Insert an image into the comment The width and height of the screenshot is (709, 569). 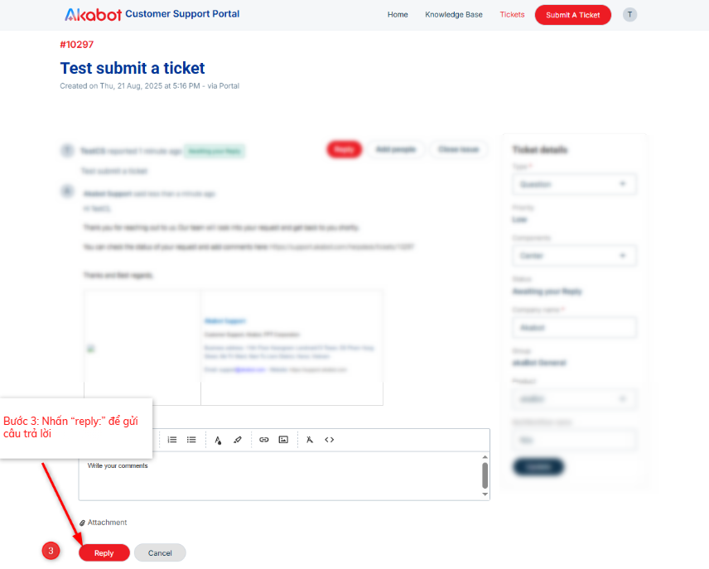point(283,440)
